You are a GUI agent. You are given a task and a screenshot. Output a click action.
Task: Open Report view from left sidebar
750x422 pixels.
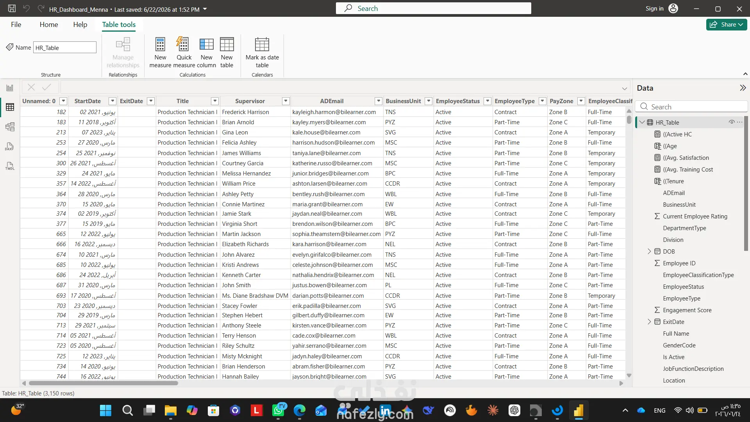10,88
